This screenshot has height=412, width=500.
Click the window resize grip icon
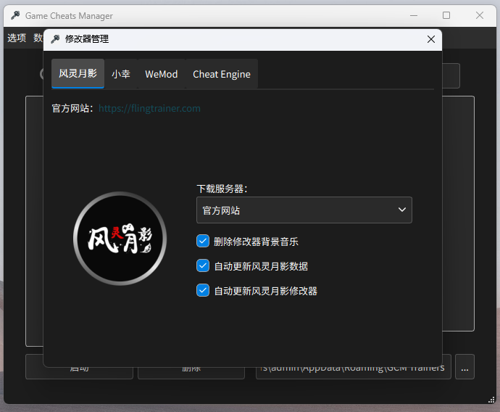(491, 400)
